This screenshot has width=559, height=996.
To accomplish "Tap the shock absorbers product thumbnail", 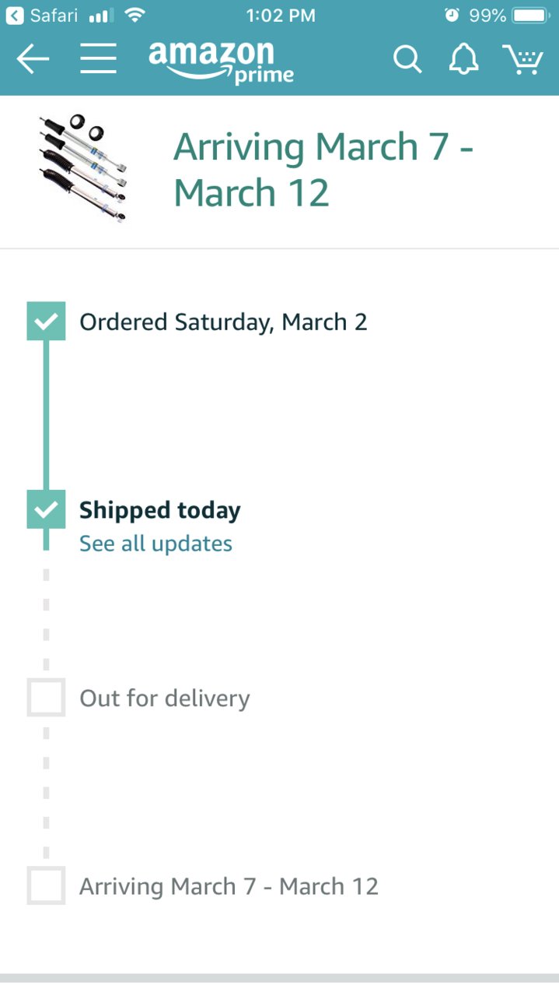I will [x=83, y=168].
